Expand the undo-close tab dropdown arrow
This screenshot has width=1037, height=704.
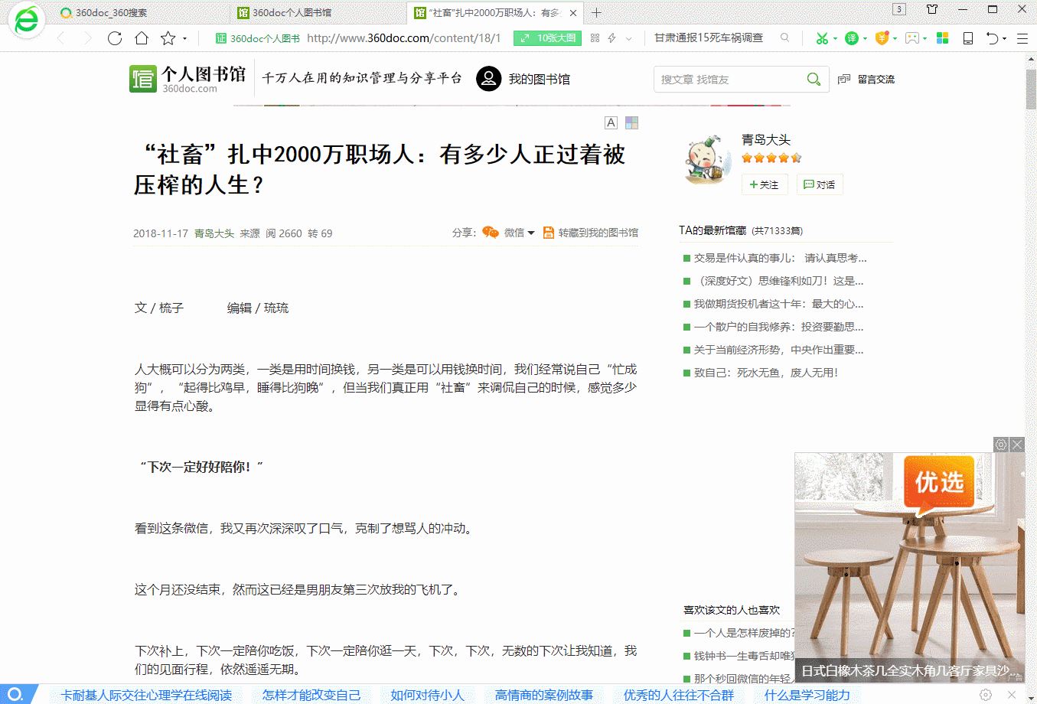tap(1004, 38)
